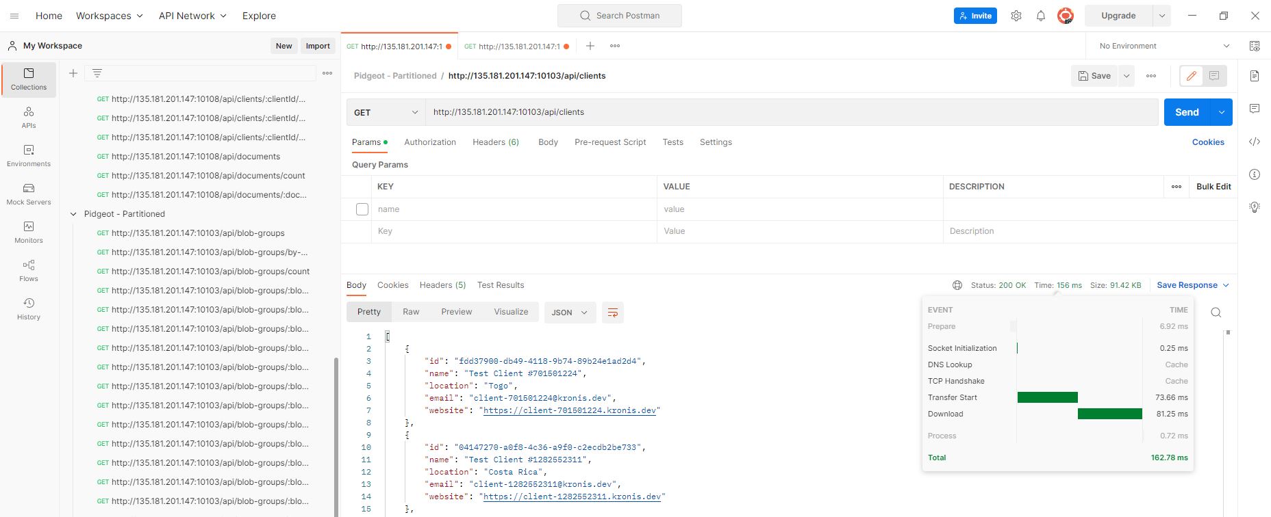Add a new request tab

[x=590, y=46]
